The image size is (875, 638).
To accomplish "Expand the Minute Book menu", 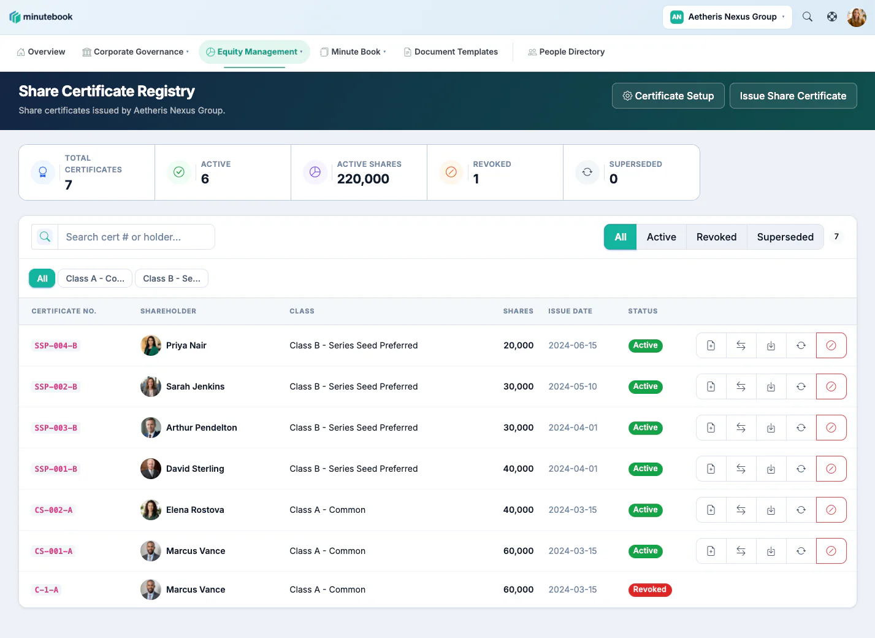I will click(353, 52).
